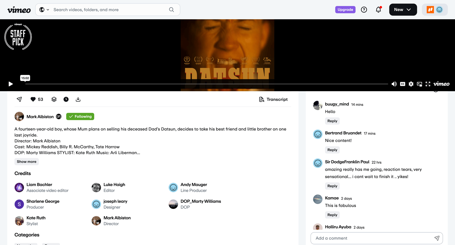Toggle the green Following button

[x=80, y=116]
